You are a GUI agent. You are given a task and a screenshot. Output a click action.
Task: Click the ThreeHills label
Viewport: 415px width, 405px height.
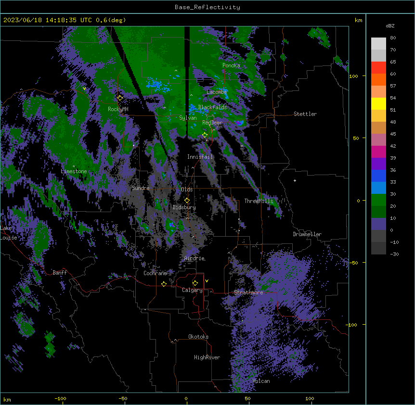259,201
